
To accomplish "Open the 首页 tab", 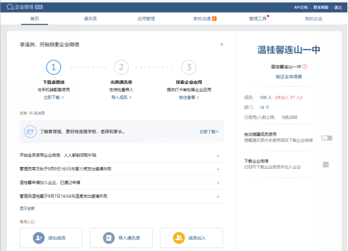I will (x=35, y=19).
